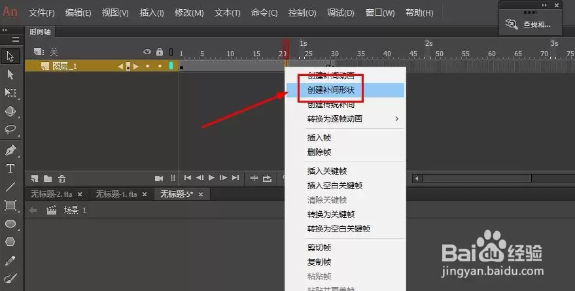
Task: Select the Brush tool
Action: coord(10,278)
